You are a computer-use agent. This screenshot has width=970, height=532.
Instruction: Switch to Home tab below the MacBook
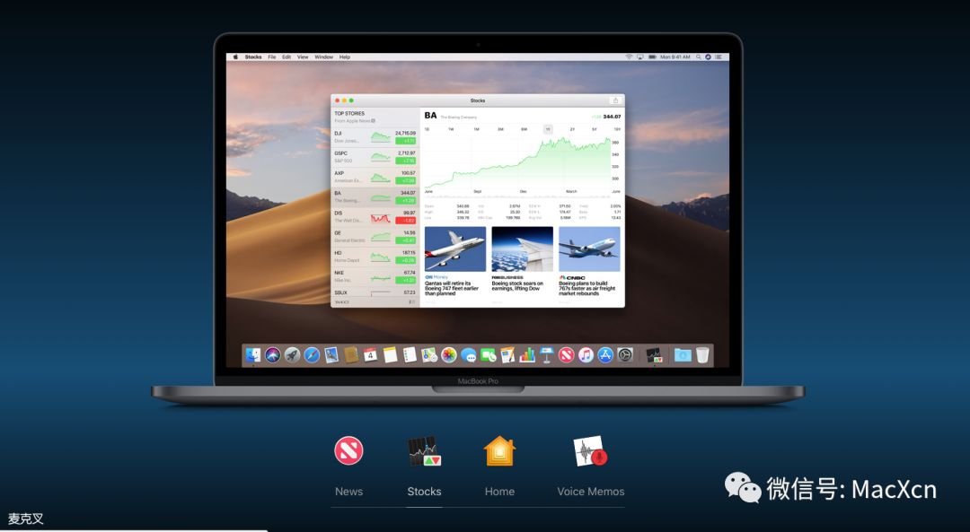point(500,467)
